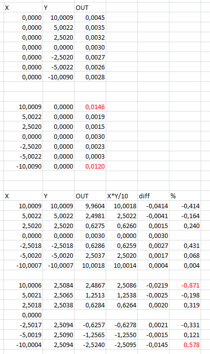Select the X*Y/10 cell showing 1,2538
The image size is (210, 354).
(x=122, y=295)
